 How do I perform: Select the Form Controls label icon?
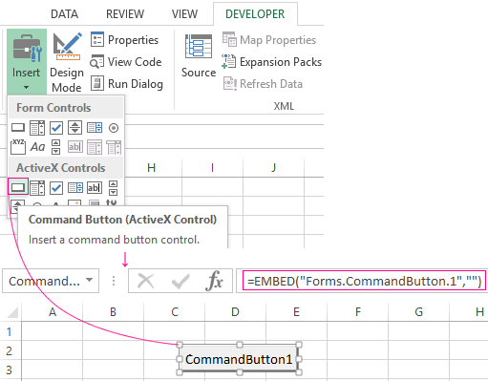pos(37,147)
